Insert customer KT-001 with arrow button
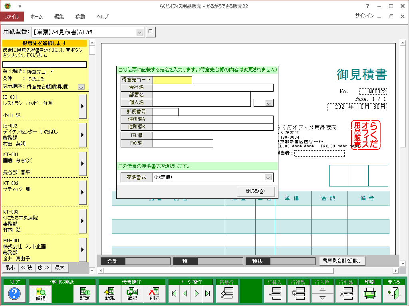Screen dimensions: 409x306 point(82,163)
